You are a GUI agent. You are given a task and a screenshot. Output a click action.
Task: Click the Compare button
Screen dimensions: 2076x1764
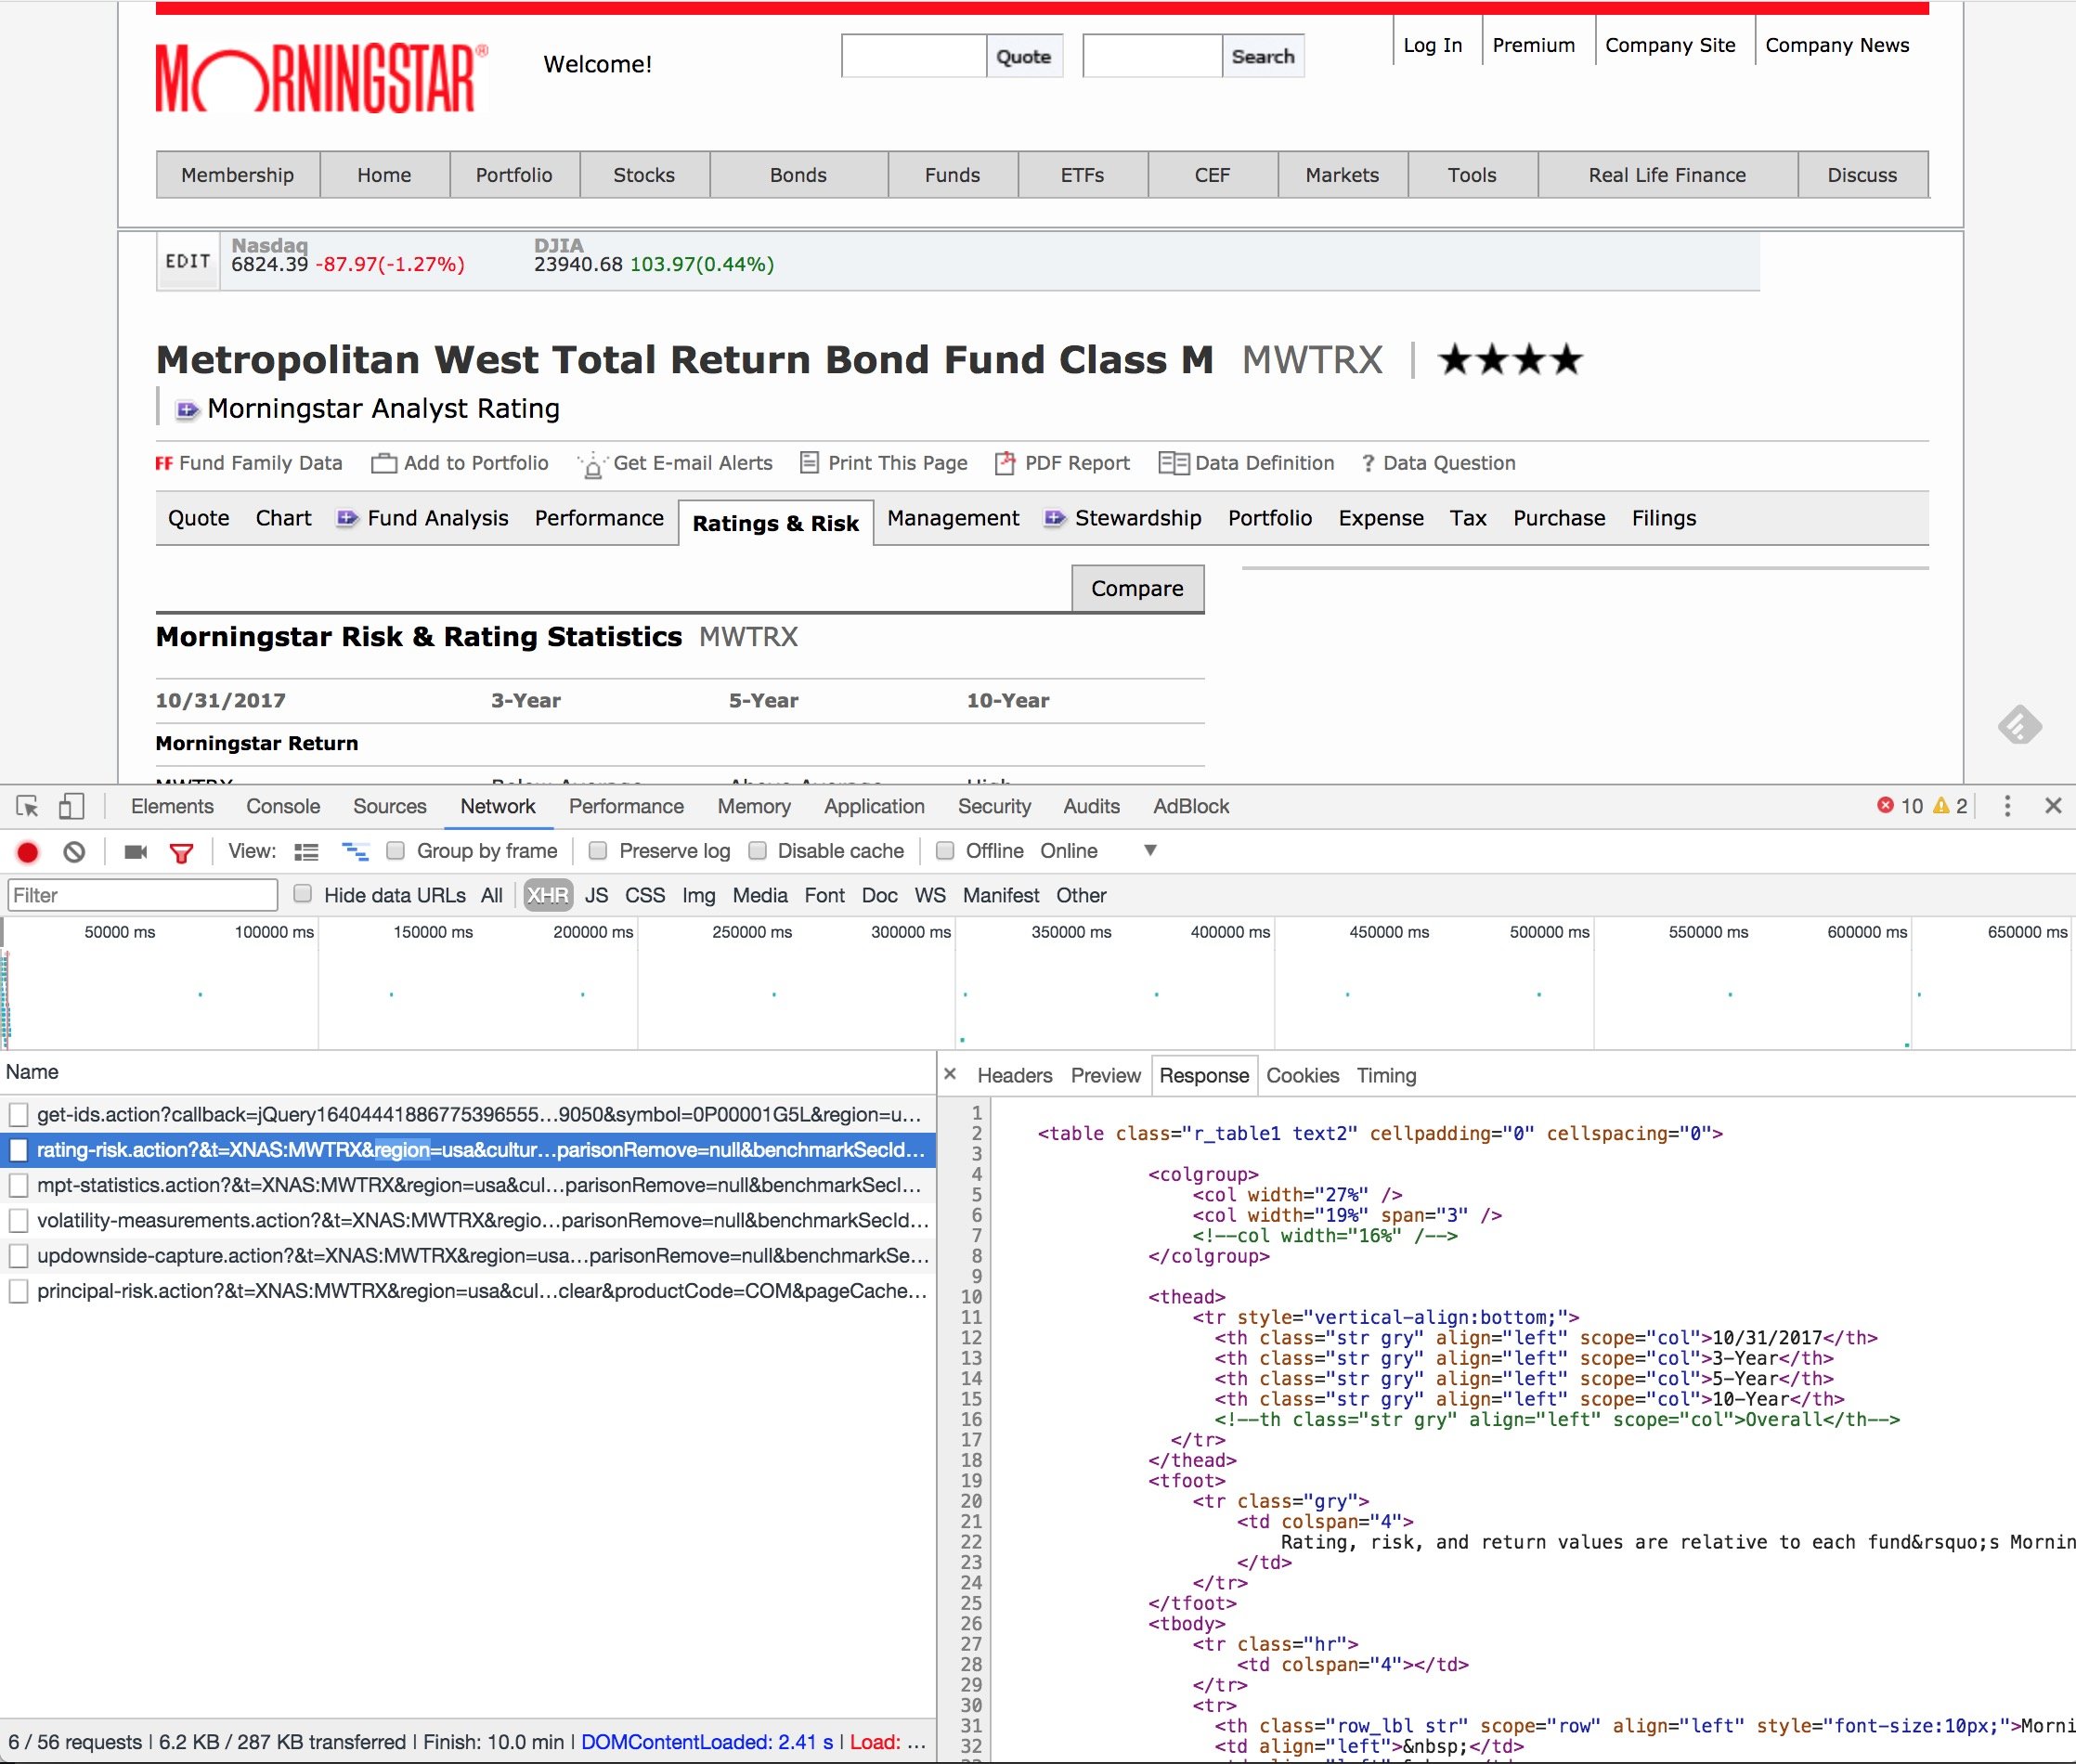click(x=1137, y=589)
